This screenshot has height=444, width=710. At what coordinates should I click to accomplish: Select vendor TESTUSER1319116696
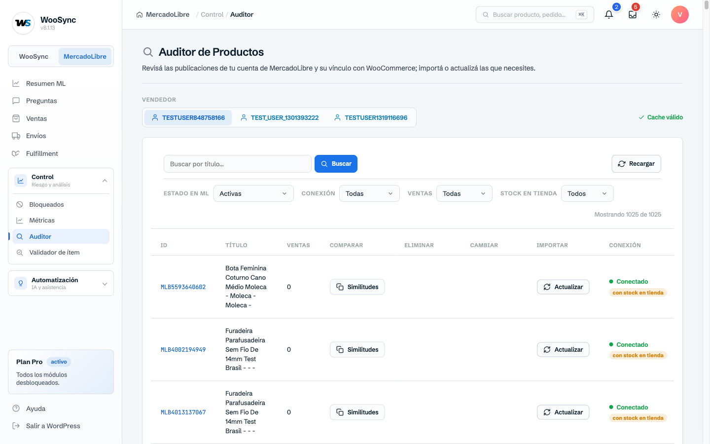[371, 117]
